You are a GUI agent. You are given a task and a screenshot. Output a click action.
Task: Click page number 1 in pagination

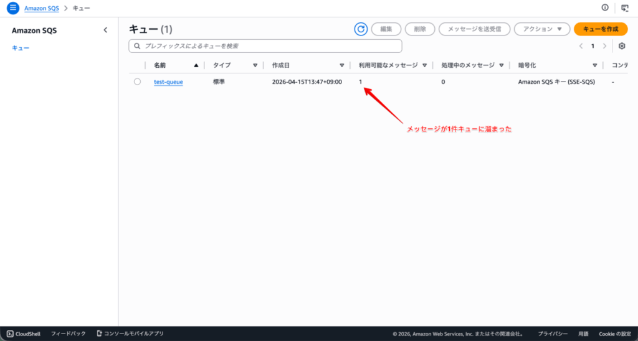point(593,46)
